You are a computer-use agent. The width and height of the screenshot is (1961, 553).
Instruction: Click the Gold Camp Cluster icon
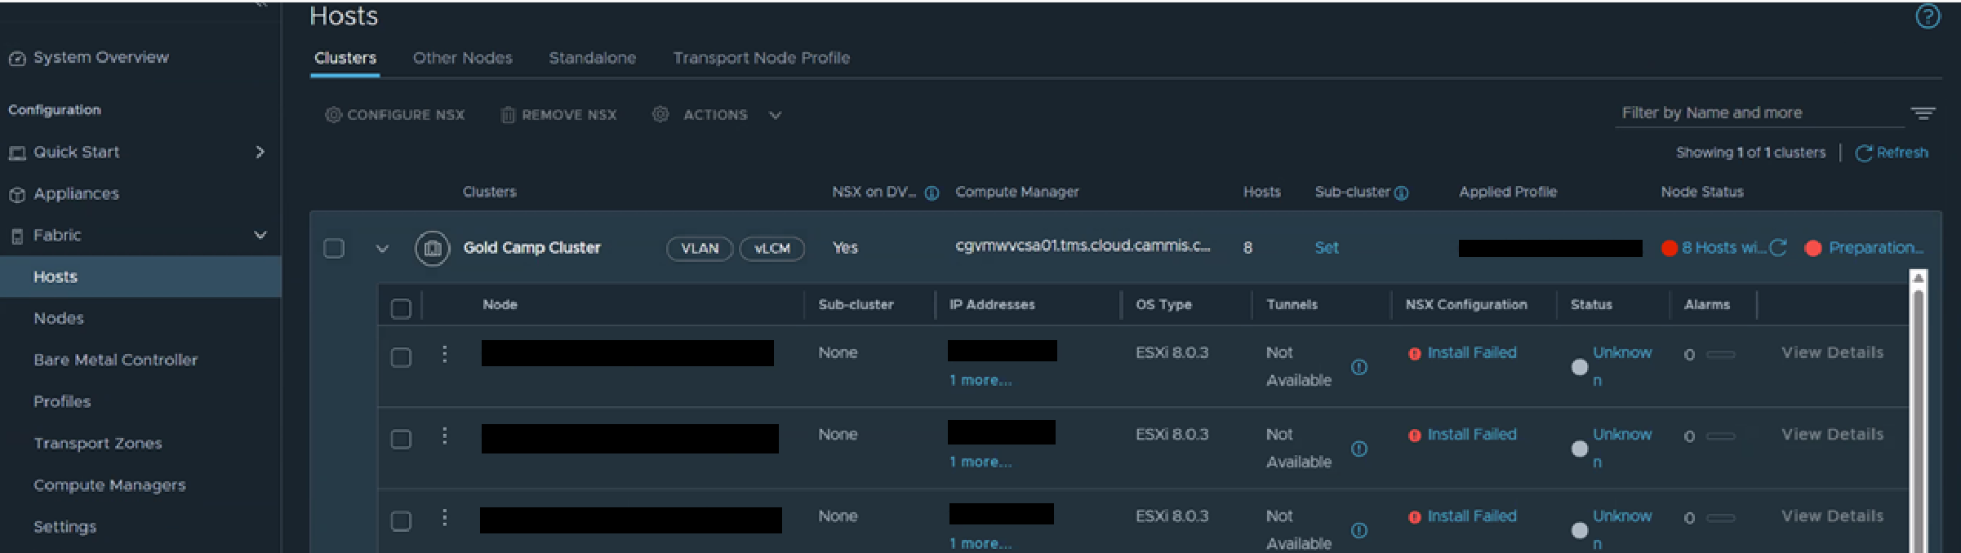point(432,248)
